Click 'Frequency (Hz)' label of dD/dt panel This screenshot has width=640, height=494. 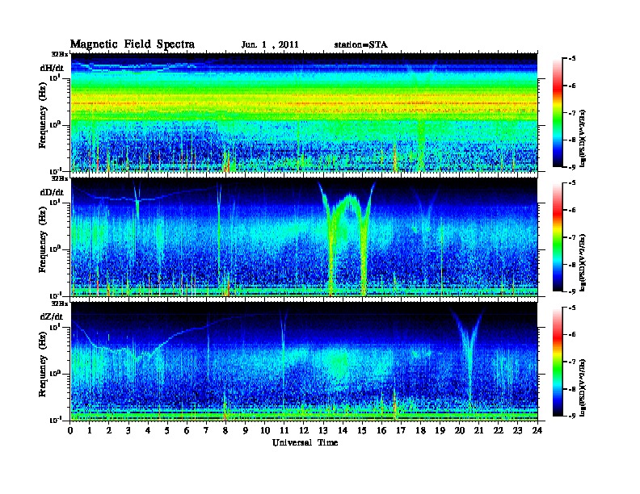[43, 240]
